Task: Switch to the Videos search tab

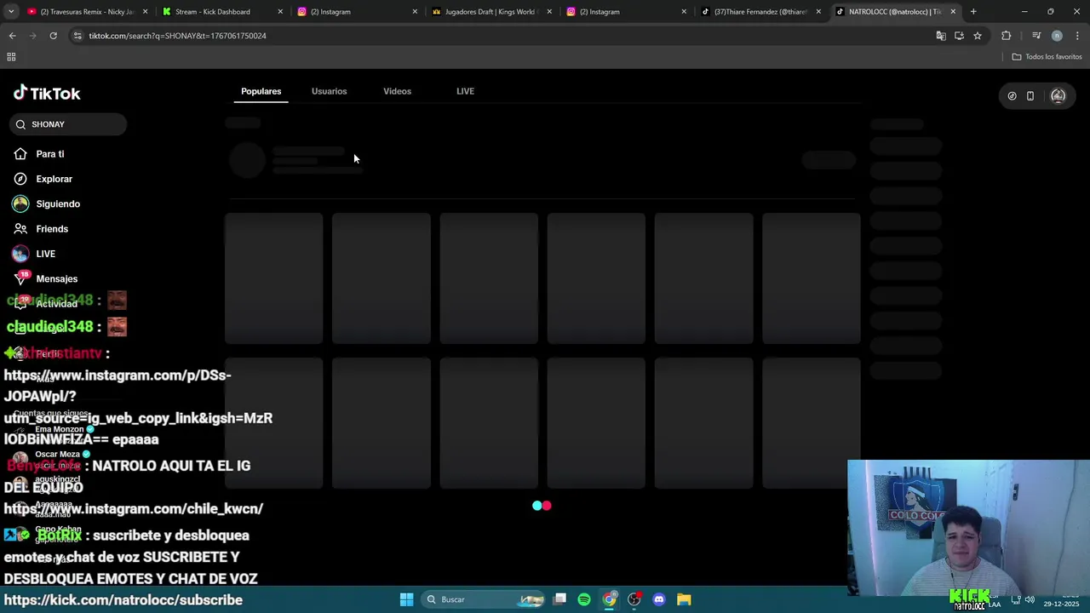Action: [397, 91]
